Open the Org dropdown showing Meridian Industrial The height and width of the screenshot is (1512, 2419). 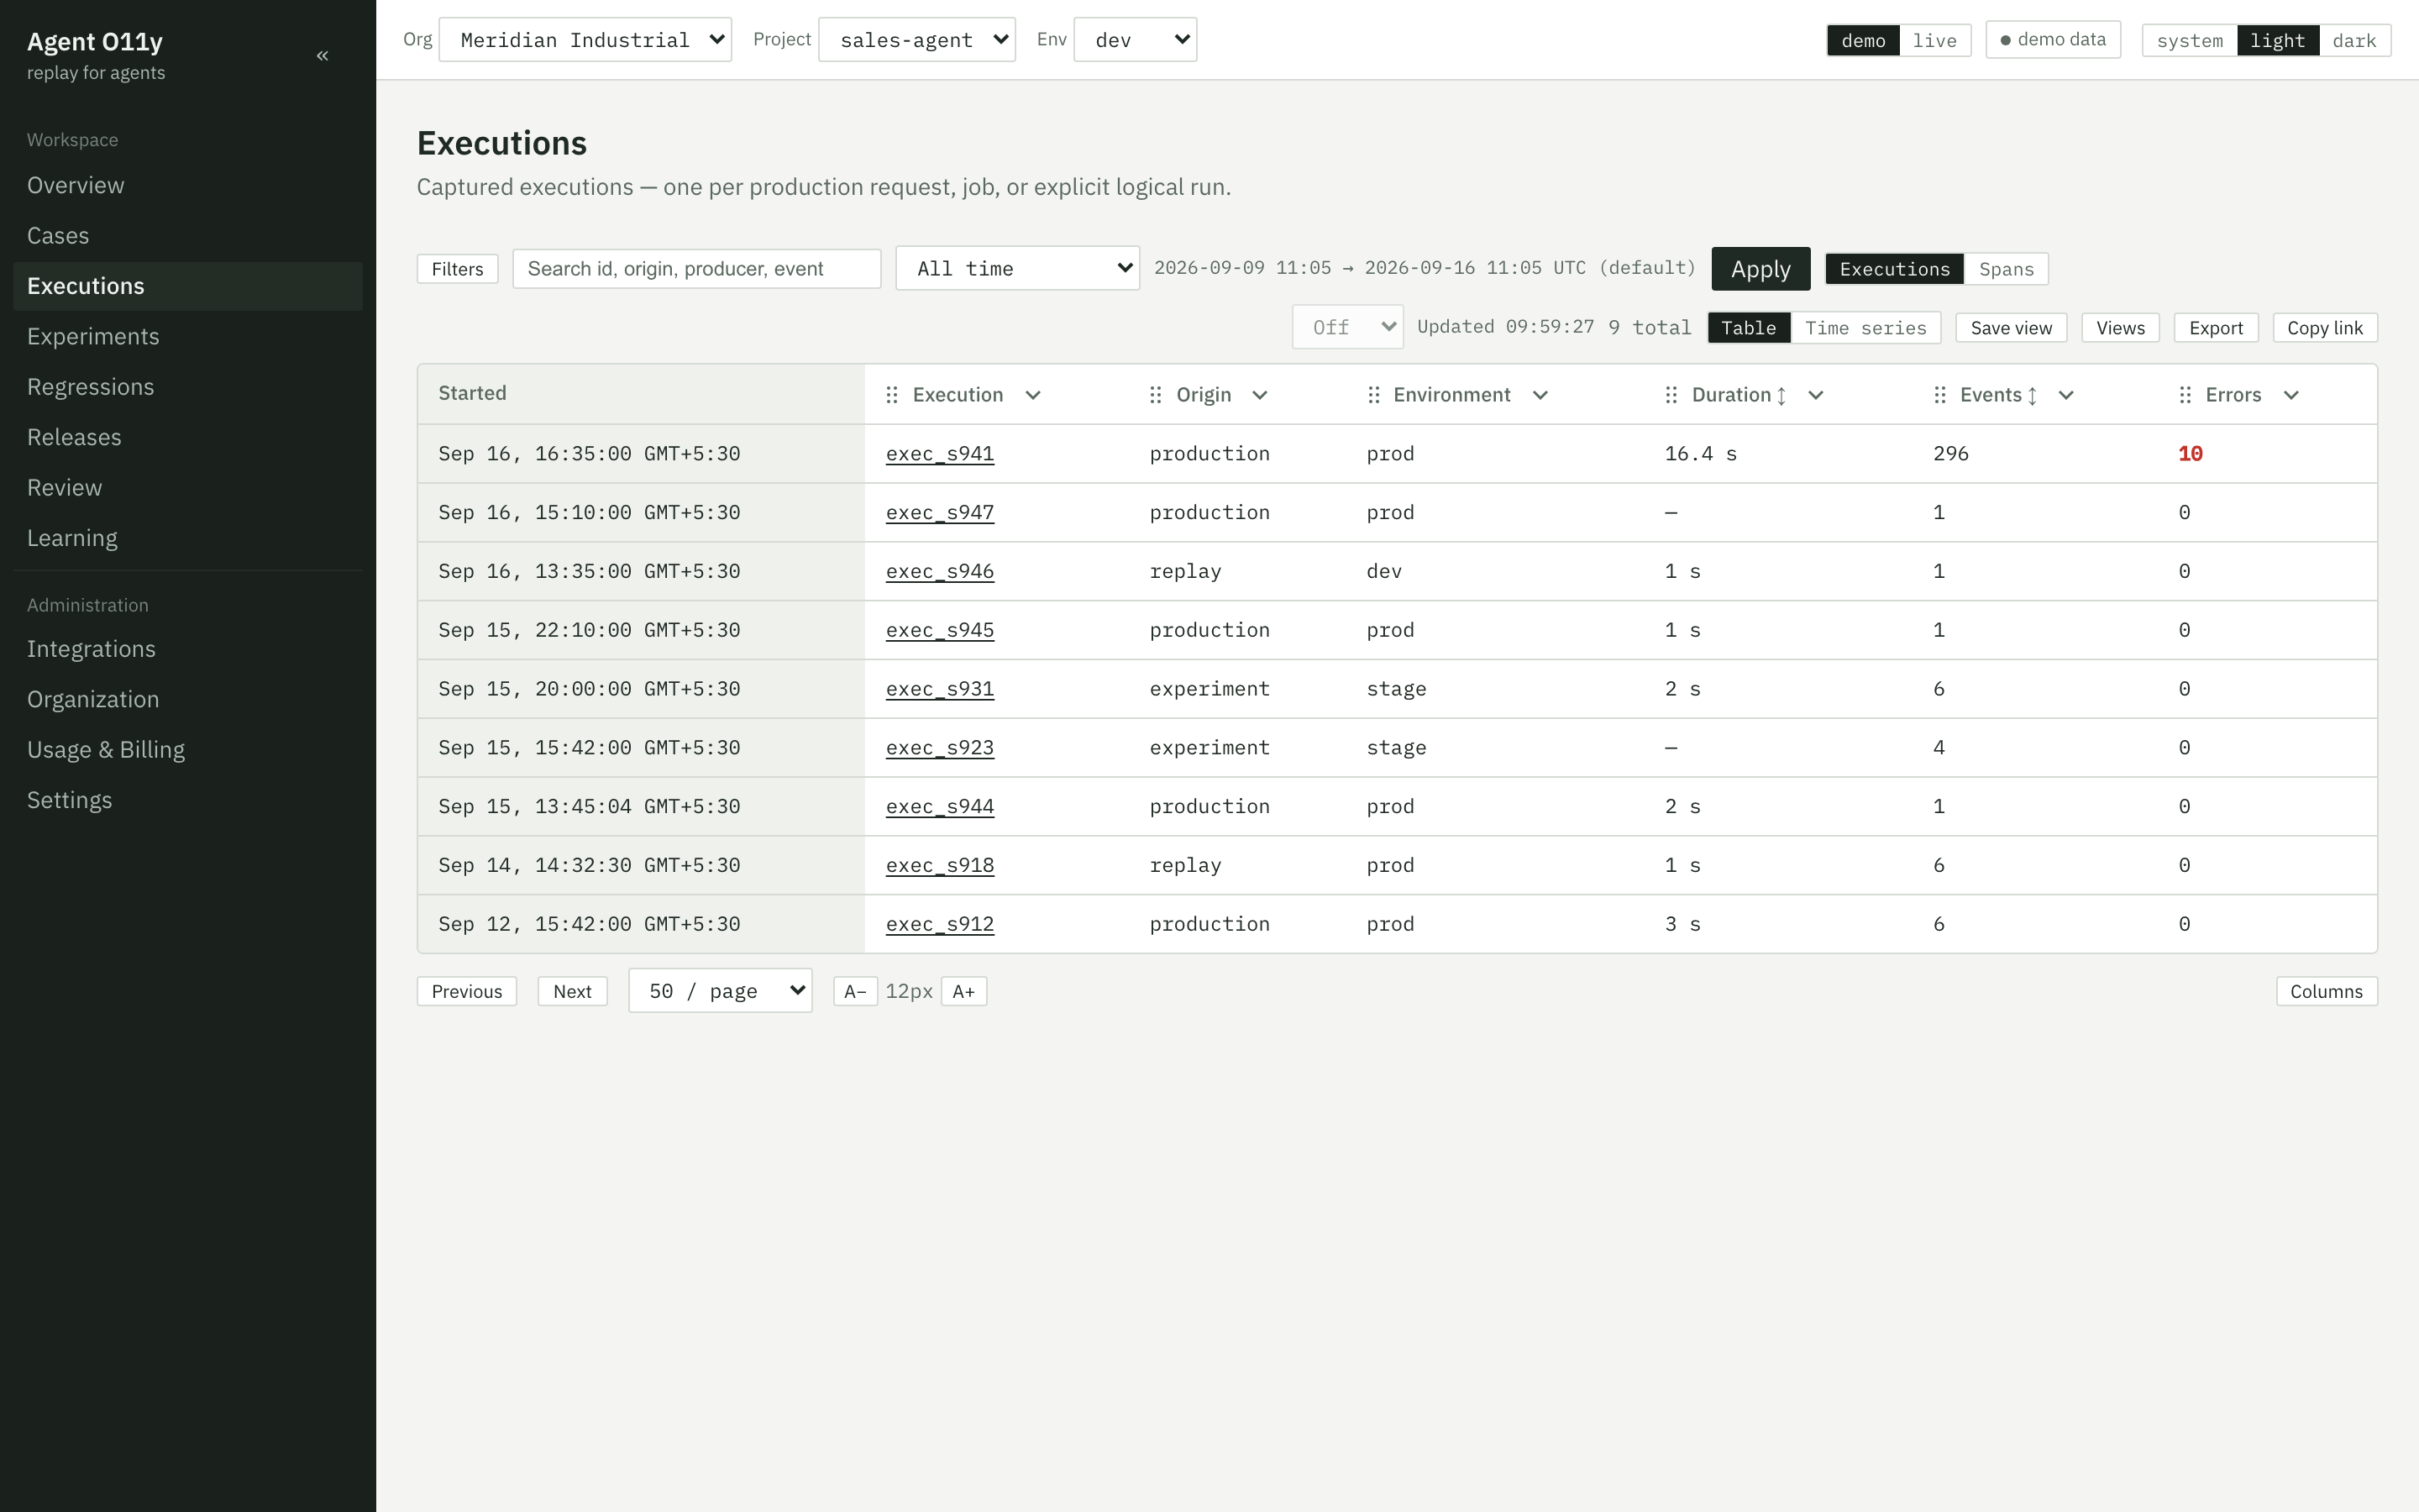[585, 40]
